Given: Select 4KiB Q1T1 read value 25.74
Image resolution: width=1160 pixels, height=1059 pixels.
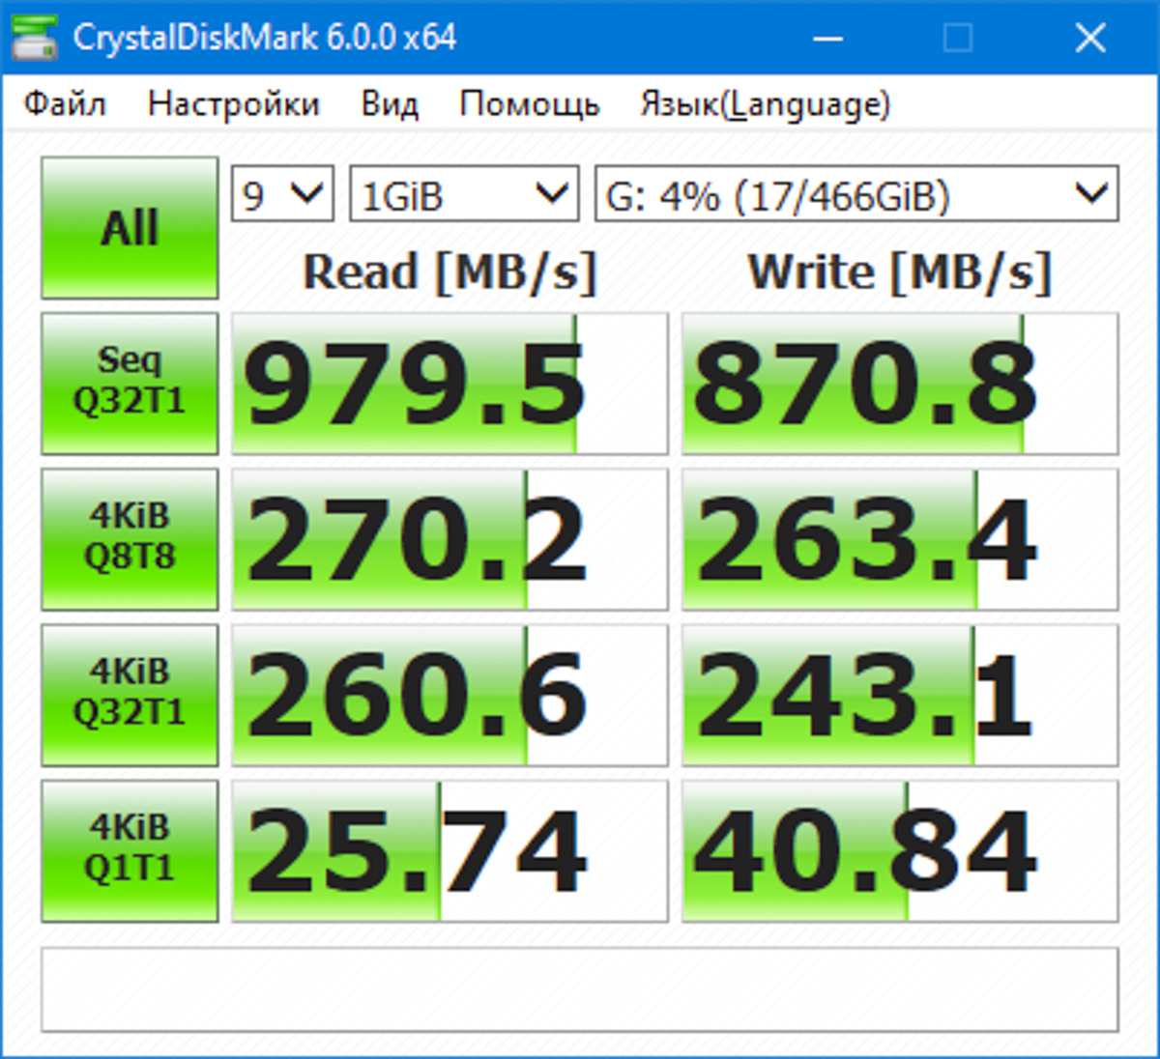Looking at the screenshot, I should (x=449, y=851).
